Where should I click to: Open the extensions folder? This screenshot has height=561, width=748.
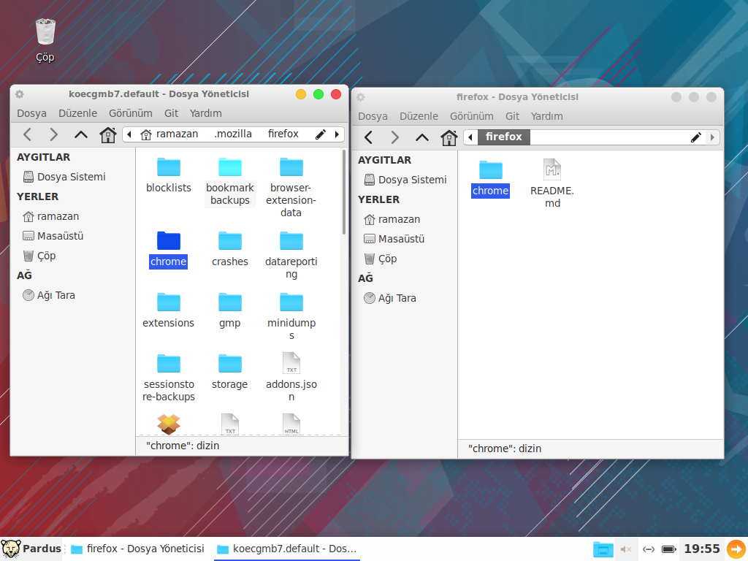click(169, 310)
